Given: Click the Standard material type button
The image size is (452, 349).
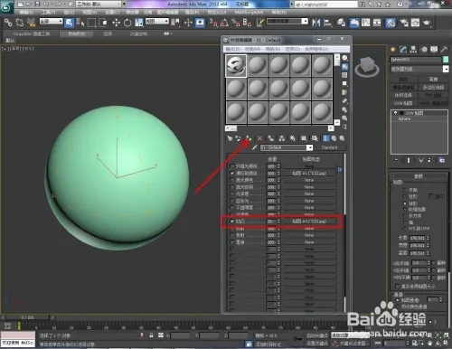Looking at the screenshot, I should tap(329, 147).
